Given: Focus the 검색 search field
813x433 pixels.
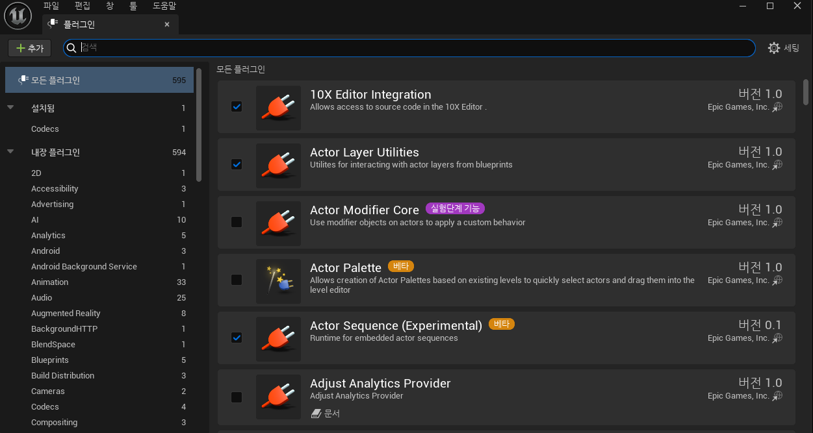Looking at the screenshot, I should 409,48.
